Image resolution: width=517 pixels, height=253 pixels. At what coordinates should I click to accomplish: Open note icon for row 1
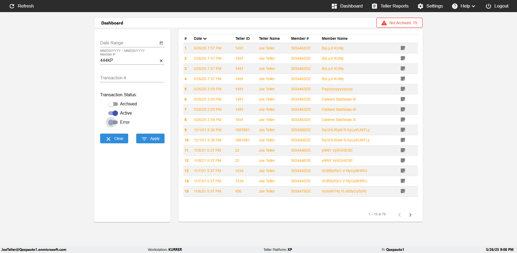pos(403,48)
